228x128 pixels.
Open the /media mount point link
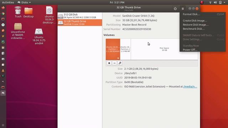point(190,87)
